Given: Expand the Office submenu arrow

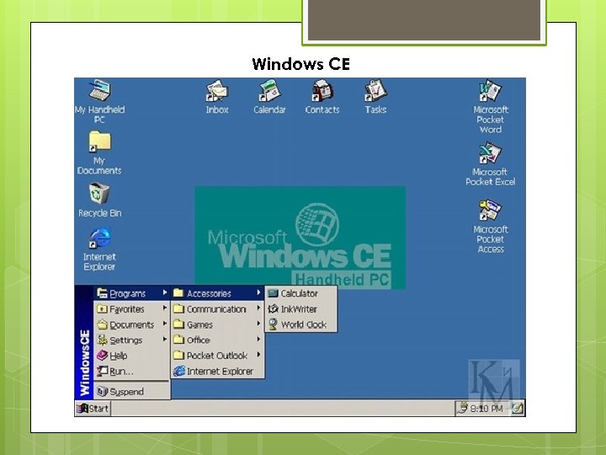Looking at the screenshot, I should point(258,339).
